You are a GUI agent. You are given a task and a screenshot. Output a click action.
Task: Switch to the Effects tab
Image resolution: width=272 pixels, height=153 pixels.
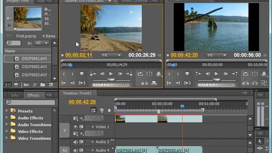[33, 95]
